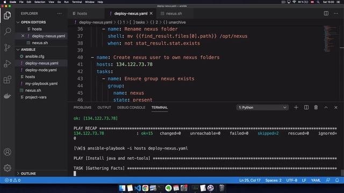Change language mode YAML in status bar
344x193 pixels.
316,180
